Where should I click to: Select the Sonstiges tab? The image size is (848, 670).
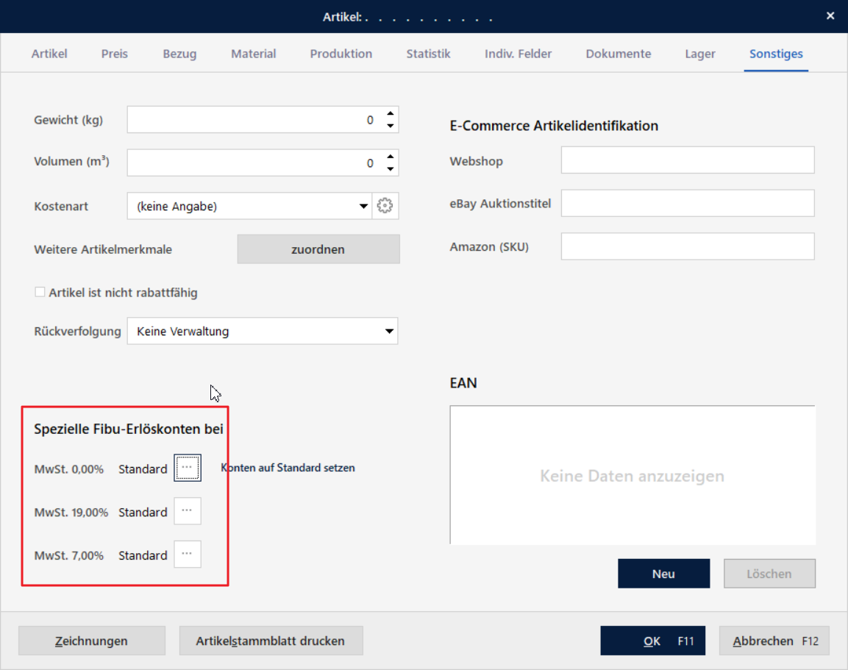776,54
